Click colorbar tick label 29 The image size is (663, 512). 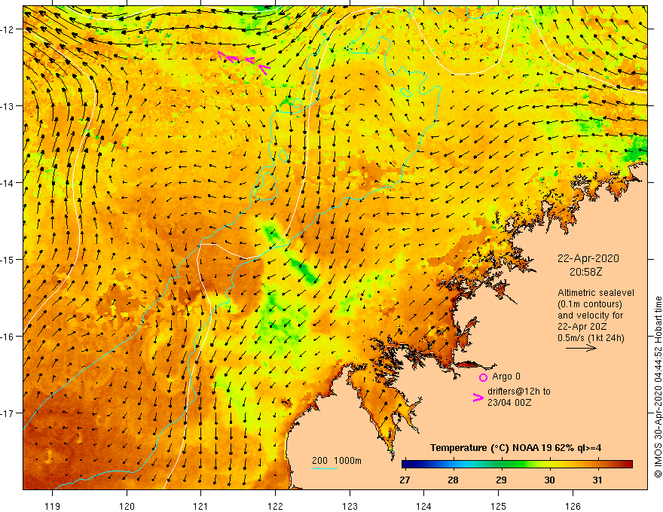pyautogui.click(x=501, y=480)
